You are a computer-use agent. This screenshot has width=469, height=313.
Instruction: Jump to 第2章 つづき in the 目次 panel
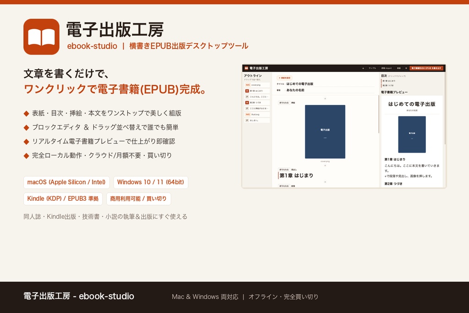pos(388,86)
